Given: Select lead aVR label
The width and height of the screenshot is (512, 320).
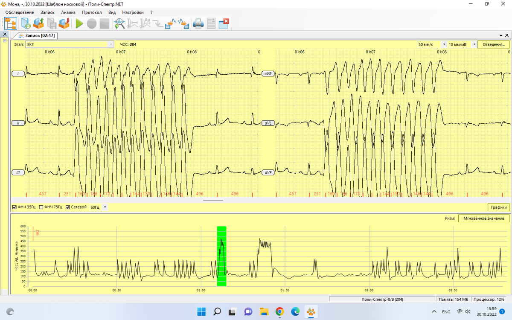Looking at the screenshot, I should pos(268,74).
